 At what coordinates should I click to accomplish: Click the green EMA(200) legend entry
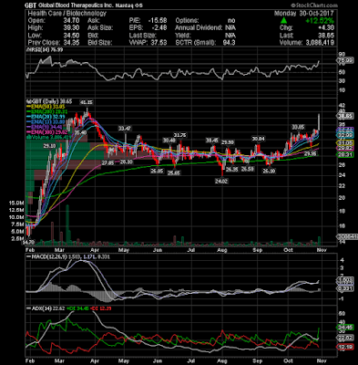[x=46, y=112]
